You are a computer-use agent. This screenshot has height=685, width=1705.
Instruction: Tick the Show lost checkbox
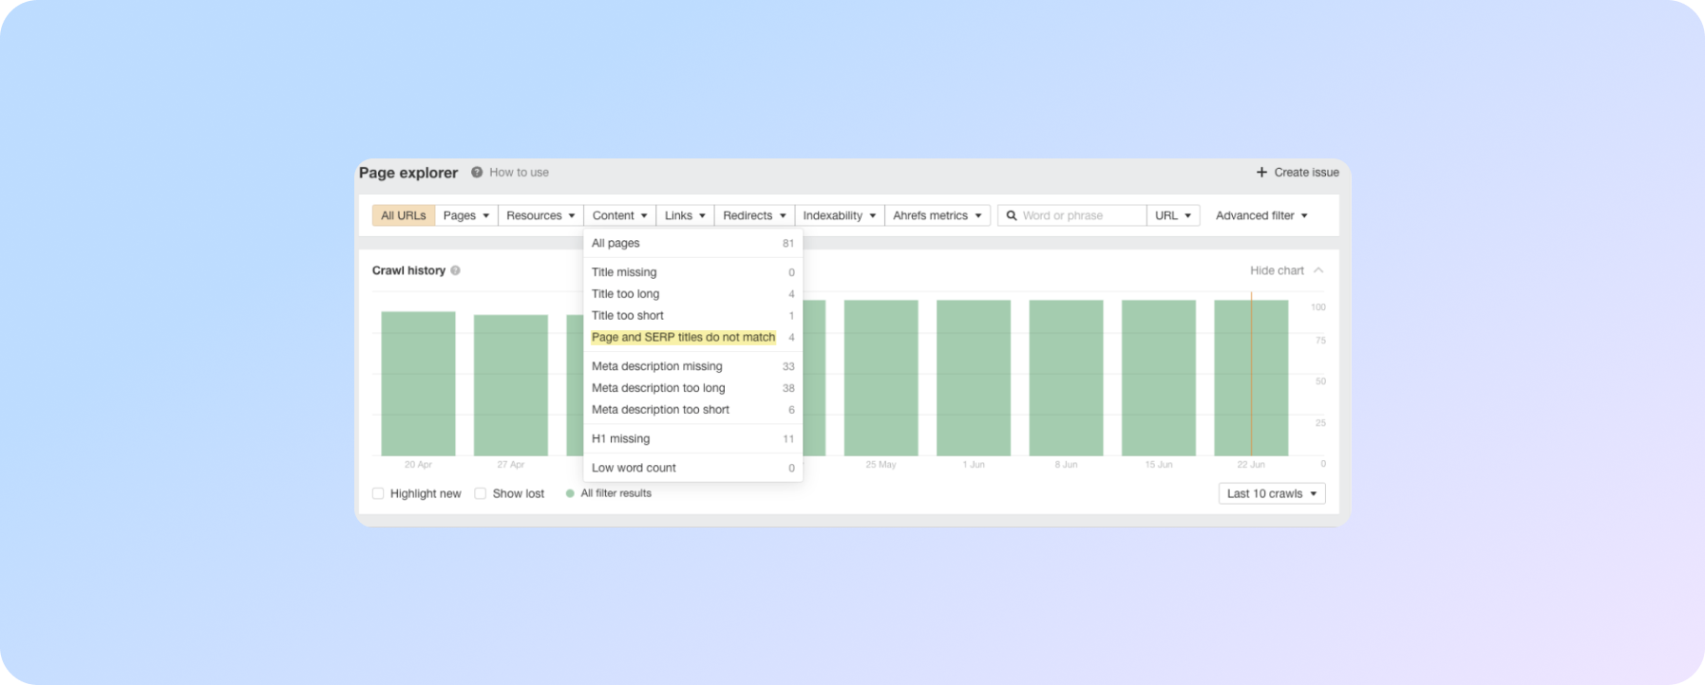coord(481,493)
